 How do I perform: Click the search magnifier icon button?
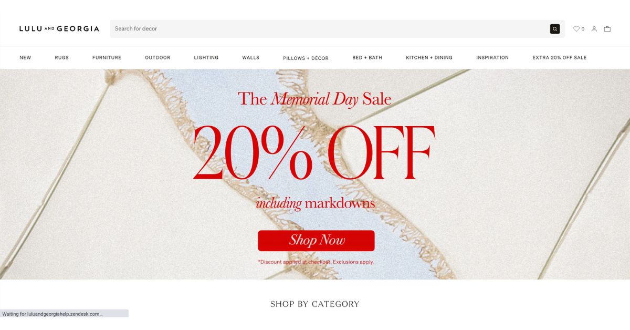point(554,29)
